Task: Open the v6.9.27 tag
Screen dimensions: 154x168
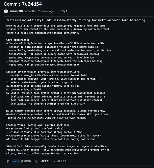Action: pos(61,161)
